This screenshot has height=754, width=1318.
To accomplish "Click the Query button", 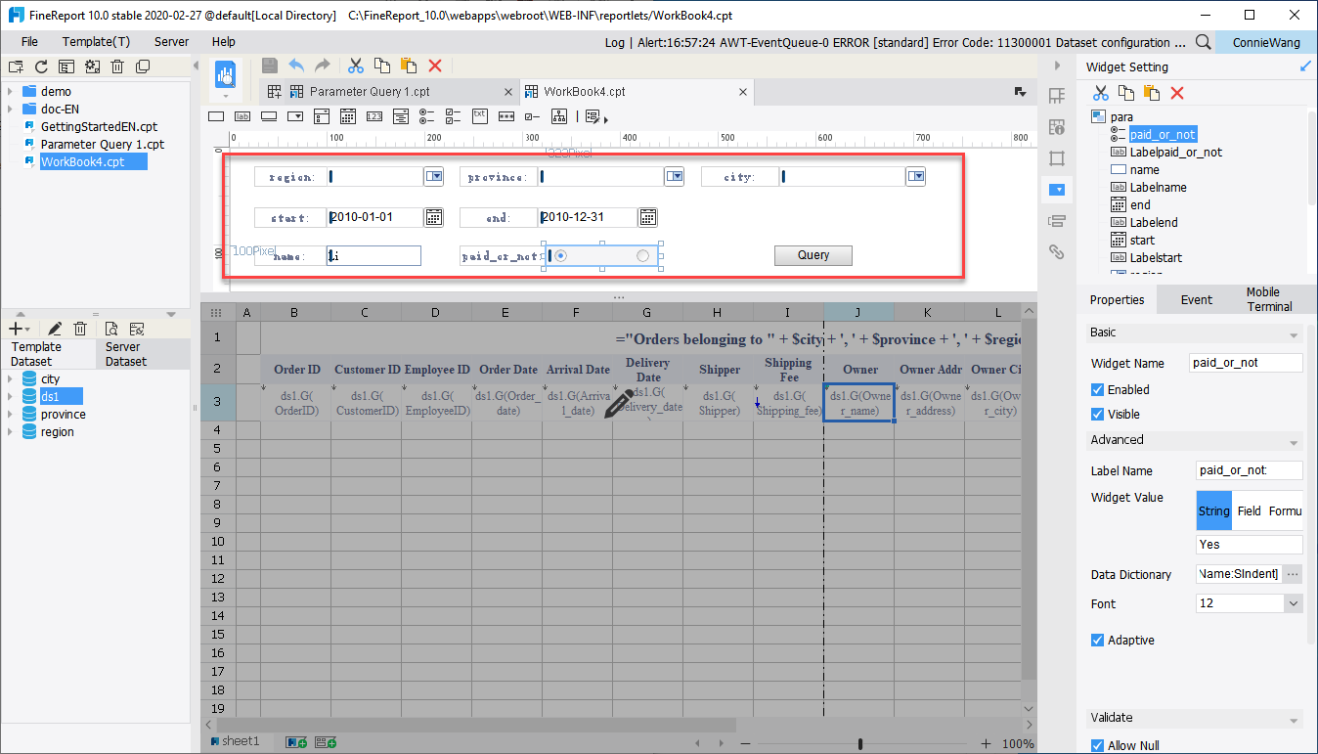I will pyautogui.click(x=813, y=255).
